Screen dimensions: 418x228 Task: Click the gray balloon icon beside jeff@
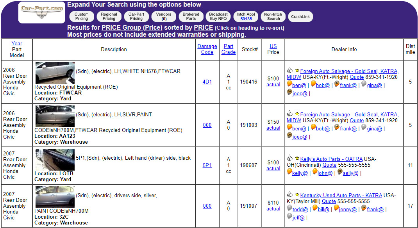point(289,216)
